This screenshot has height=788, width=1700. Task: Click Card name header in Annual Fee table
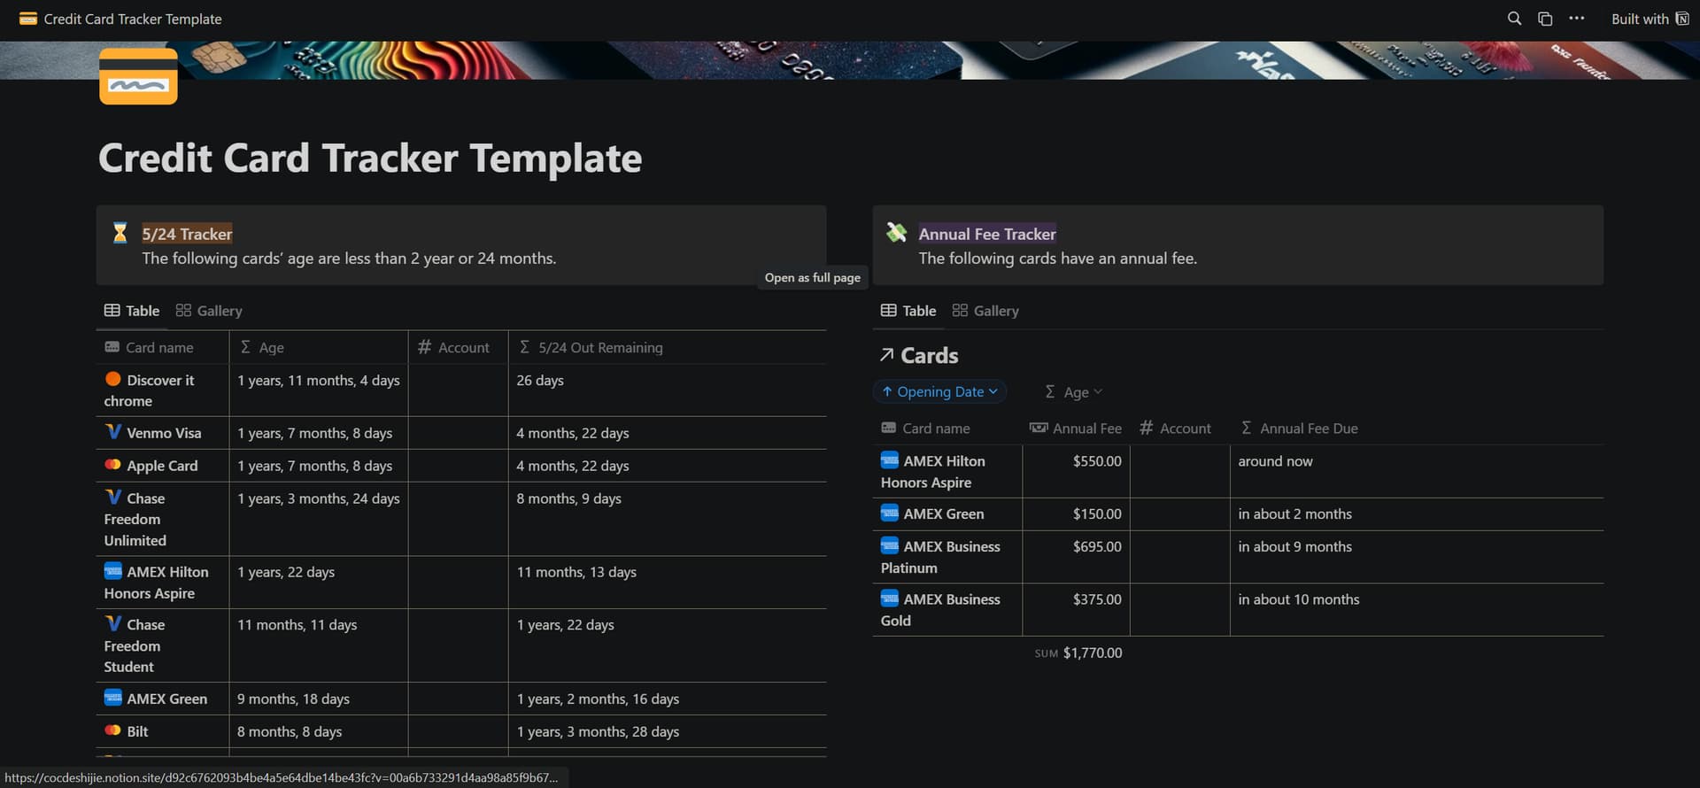(x=947, y=429)
